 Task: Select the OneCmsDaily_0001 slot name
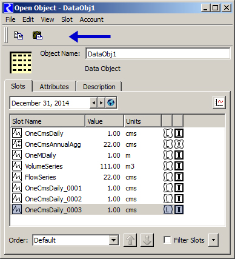click(x=53, y=188)
